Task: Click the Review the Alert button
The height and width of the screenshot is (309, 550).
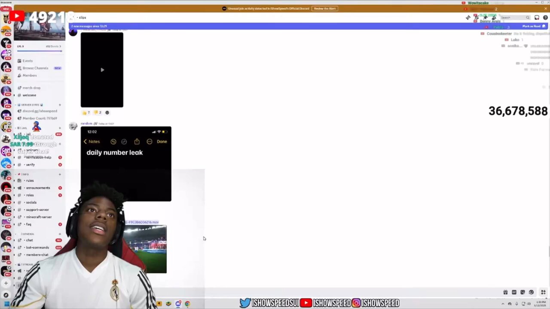Action: click(x=324, y=9)
